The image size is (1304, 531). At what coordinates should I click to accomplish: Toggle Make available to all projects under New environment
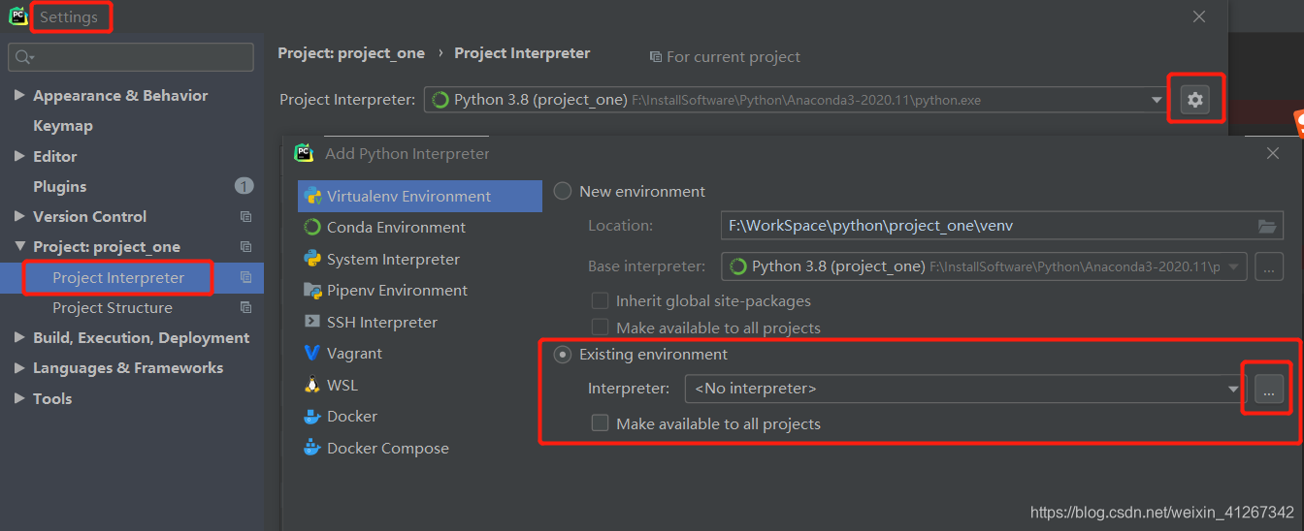(601, 328)
